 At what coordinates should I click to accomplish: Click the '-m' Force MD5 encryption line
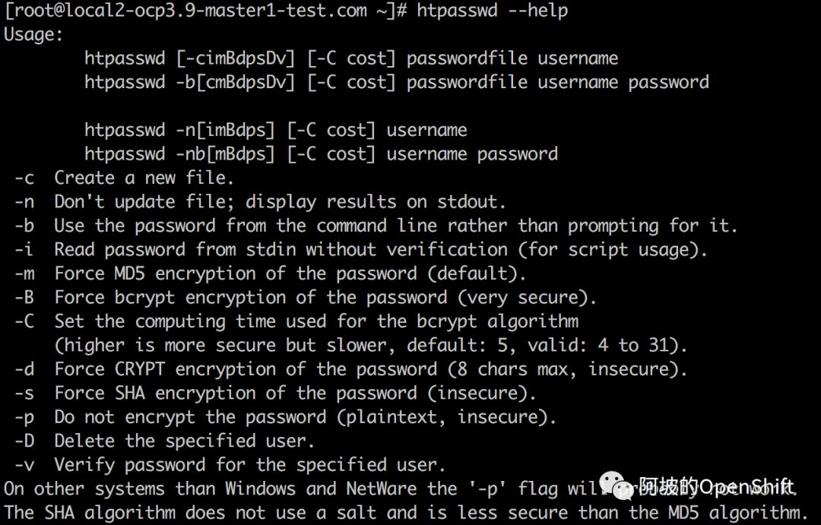pyautogui.click(x=270, y=274)
